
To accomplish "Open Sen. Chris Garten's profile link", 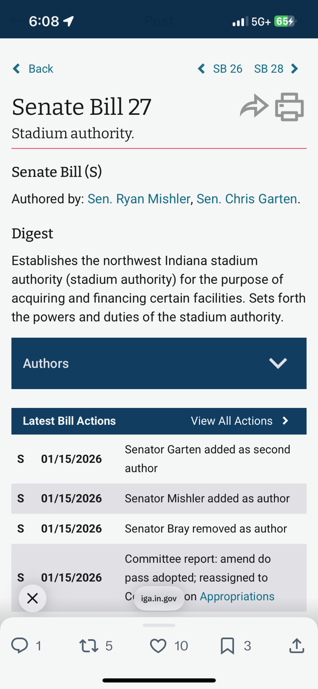I will (247, 199).
